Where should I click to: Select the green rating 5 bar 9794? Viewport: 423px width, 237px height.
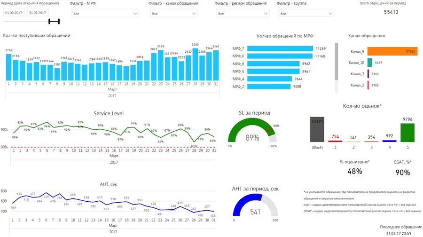[407, 133]
